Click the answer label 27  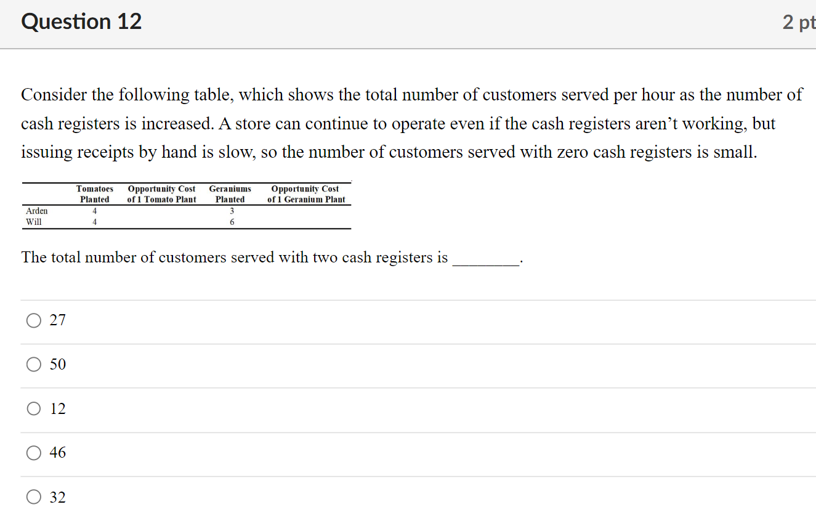[57, 320]
